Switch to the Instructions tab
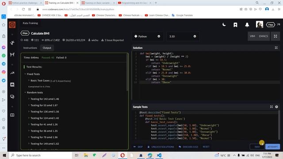The image size is (283, 159). click(30, 48)
